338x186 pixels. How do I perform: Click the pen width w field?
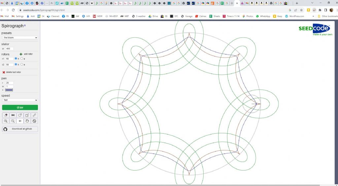click(10, 87)
